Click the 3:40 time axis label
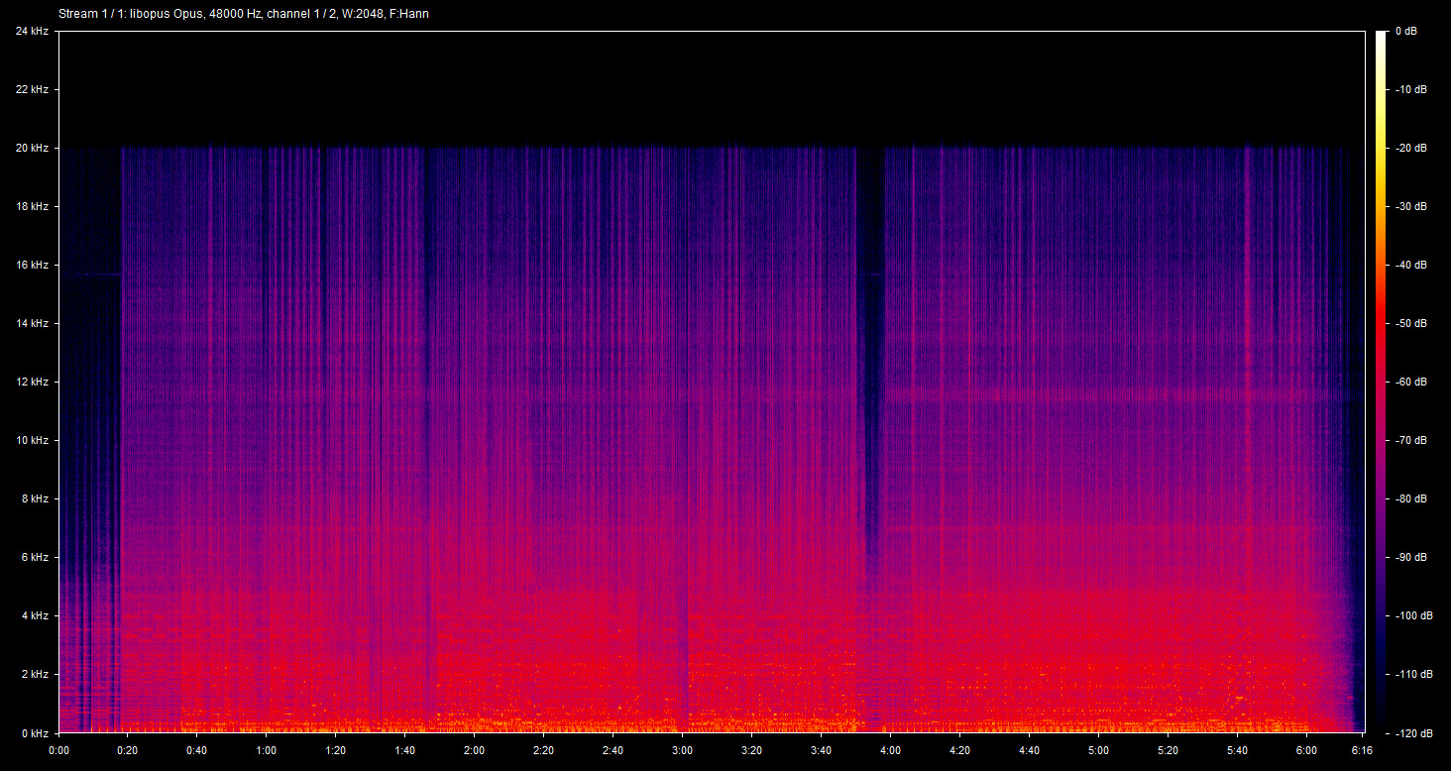The image size is (1451, 771). (822, 750)
